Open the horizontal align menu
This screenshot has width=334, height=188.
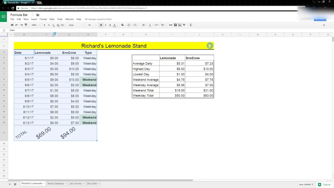144,25
